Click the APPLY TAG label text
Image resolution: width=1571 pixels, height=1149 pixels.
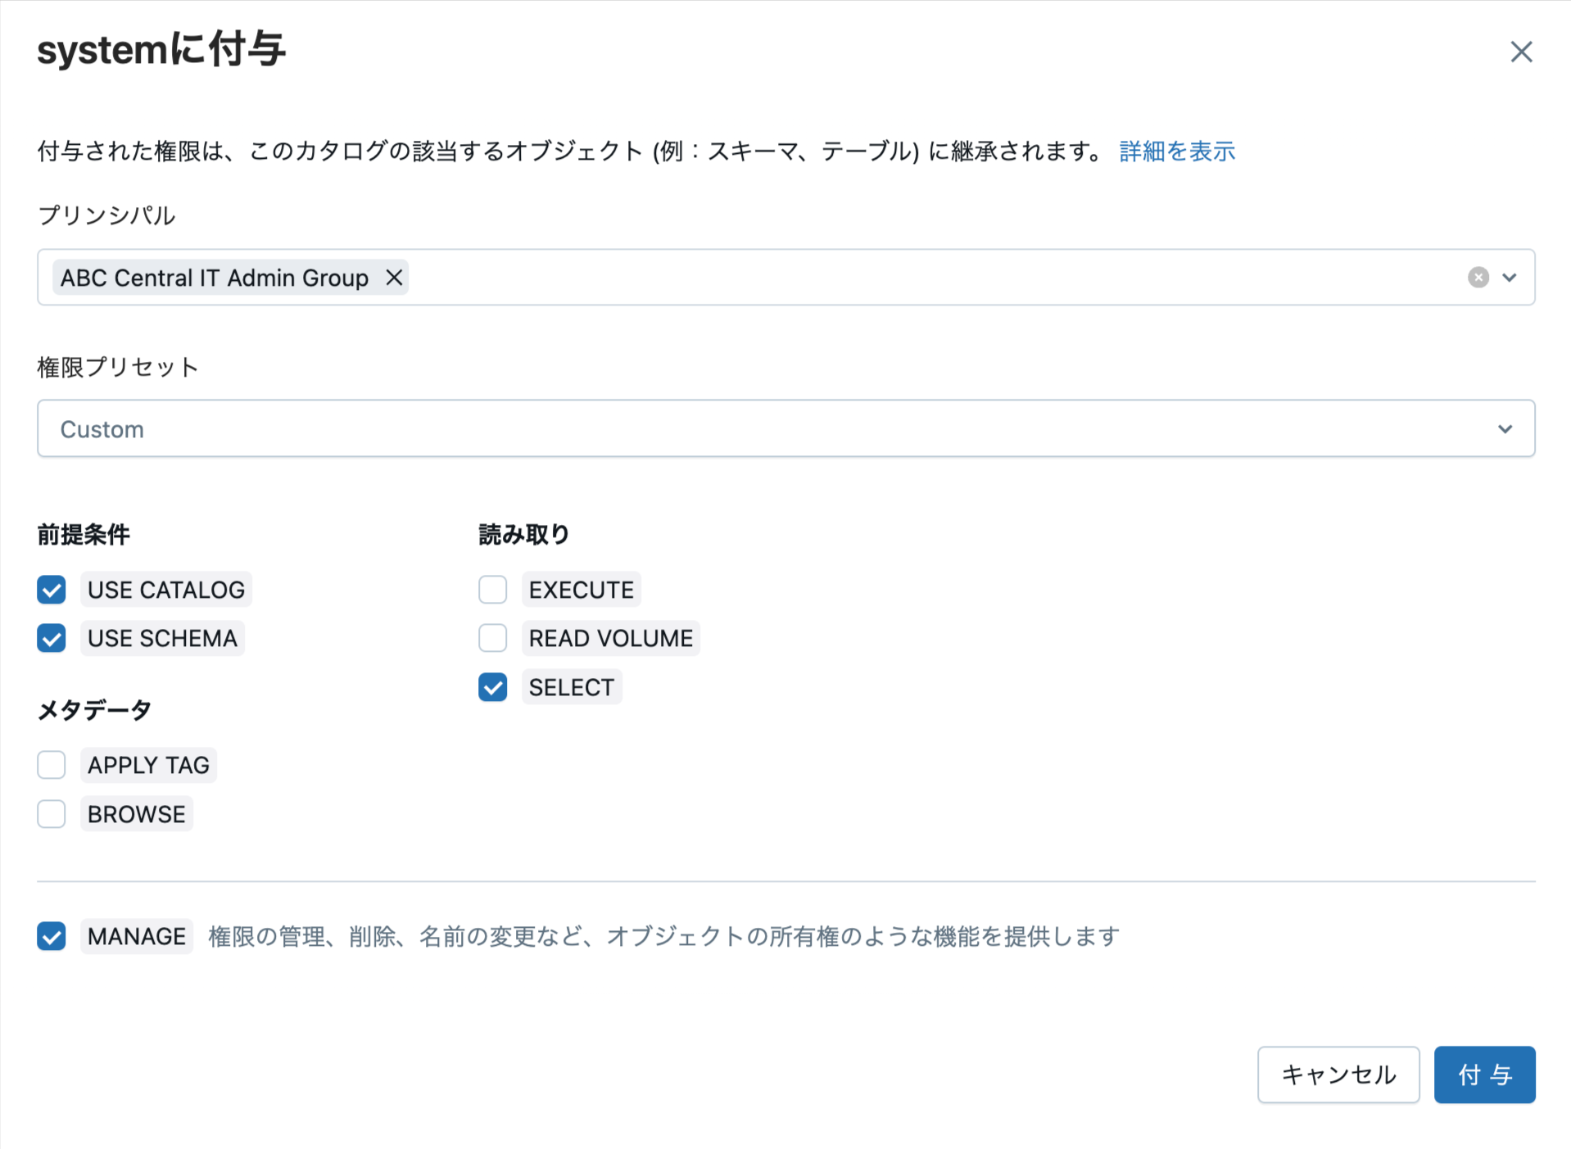click(x=148, y=765)
